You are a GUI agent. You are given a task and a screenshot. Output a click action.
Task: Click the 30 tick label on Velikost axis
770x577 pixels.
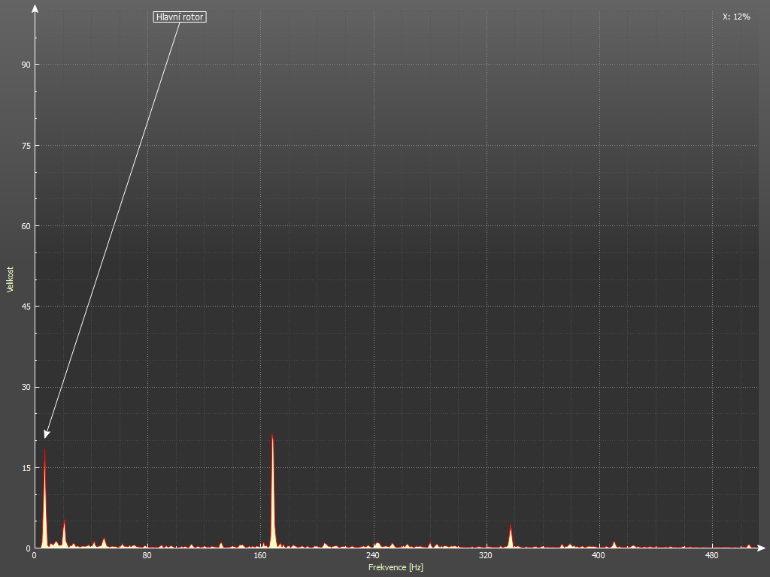tap(26, 388)
